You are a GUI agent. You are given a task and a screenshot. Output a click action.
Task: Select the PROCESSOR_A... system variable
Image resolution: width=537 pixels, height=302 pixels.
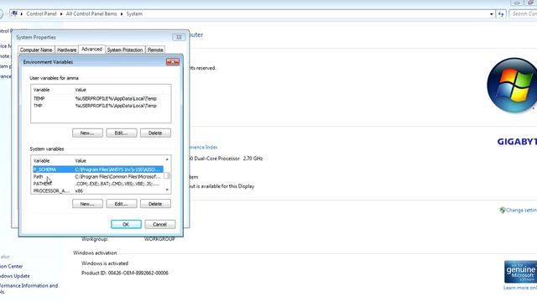tap(98, 190)
